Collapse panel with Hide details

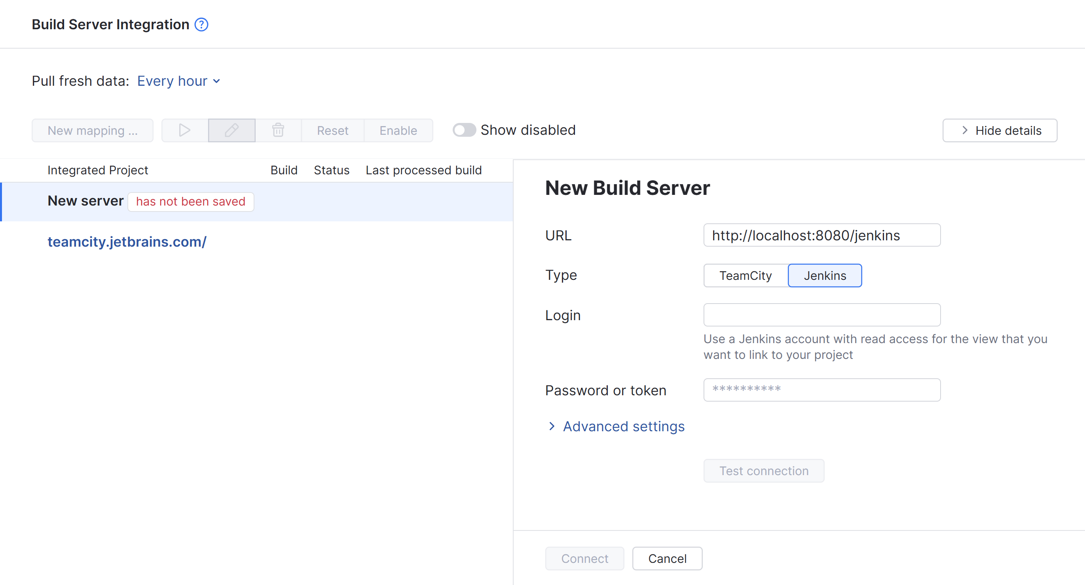pyautogui.click(x=1000, y=130)
